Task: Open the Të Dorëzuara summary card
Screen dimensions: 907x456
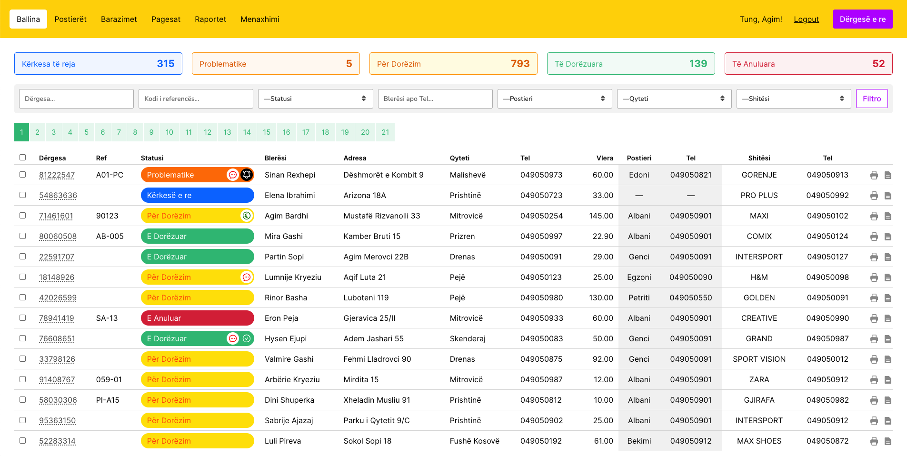Action: [631, 64]
